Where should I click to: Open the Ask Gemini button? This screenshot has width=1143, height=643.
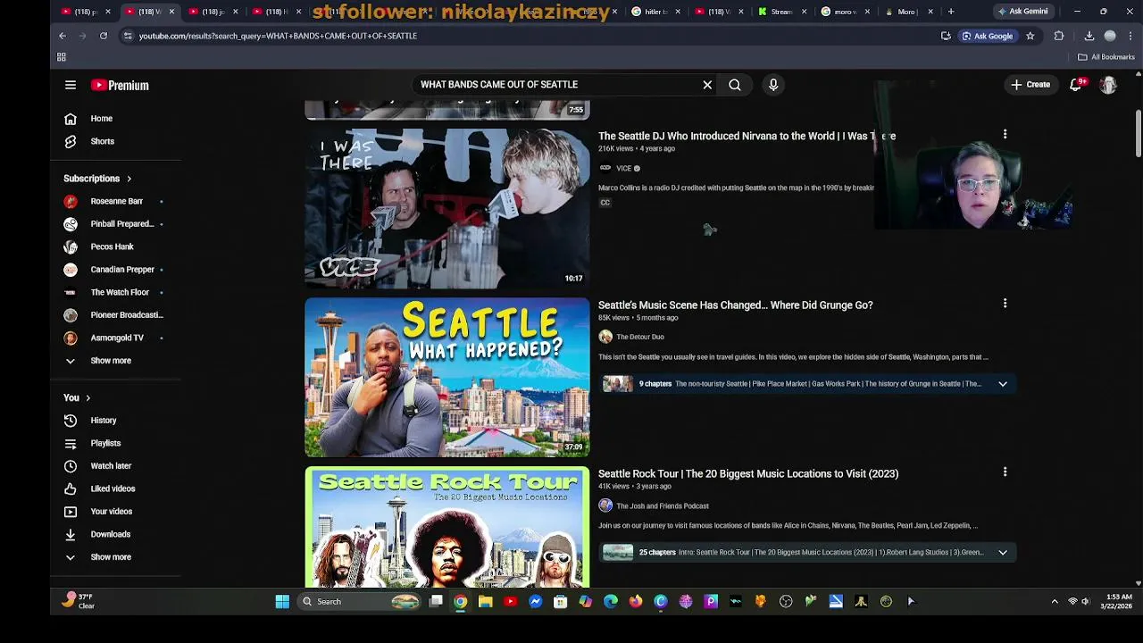click(x=1022, y=12)
